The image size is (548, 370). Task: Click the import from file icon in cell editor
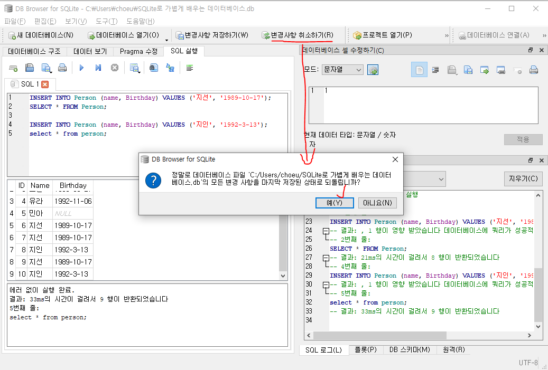pyautogui.click(x=452, y=70)
